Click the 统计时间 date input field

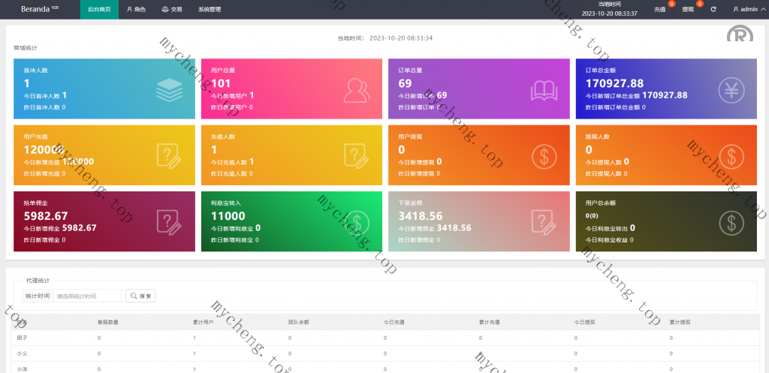(87, 296)
